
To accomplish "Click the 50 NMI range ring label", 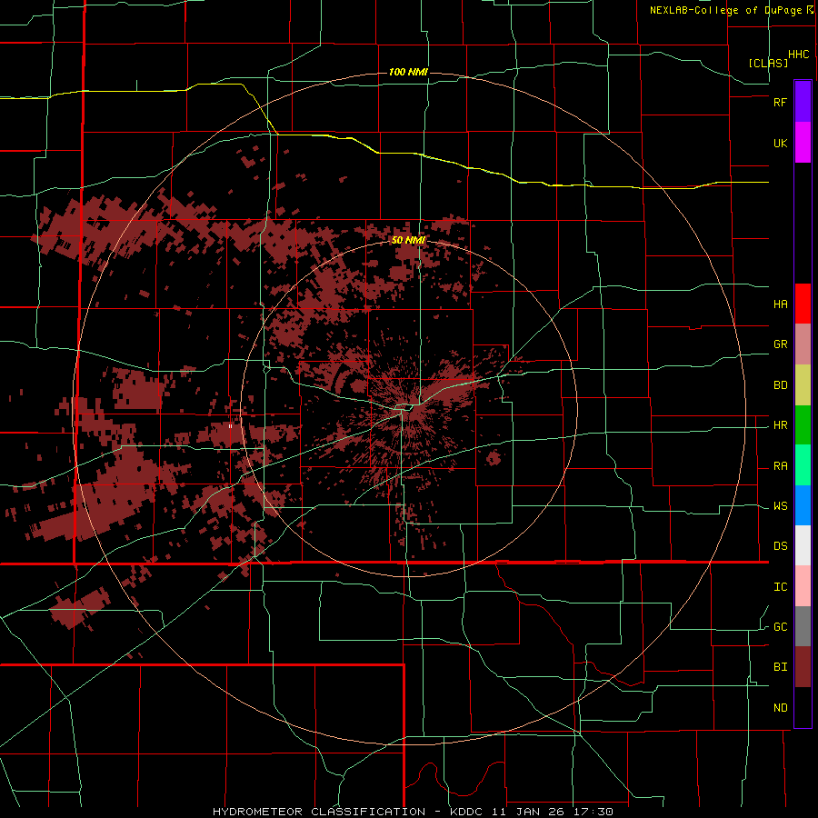I will pos(408,240).
